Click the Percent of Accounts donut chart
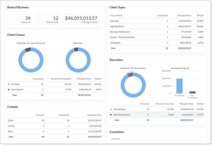214x147 pixels. click(133, 85)
